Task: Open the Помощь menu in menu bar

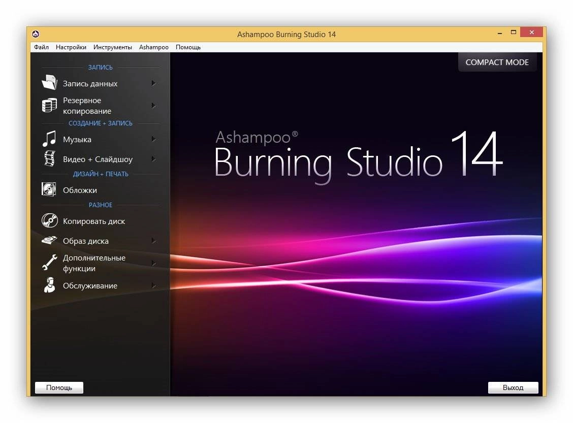Action: coord(188,47)
